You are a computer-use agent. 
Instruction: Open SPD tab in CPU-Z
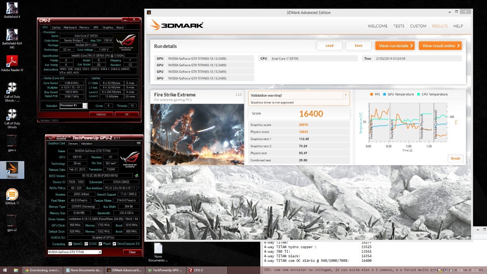tap(96, 27)
